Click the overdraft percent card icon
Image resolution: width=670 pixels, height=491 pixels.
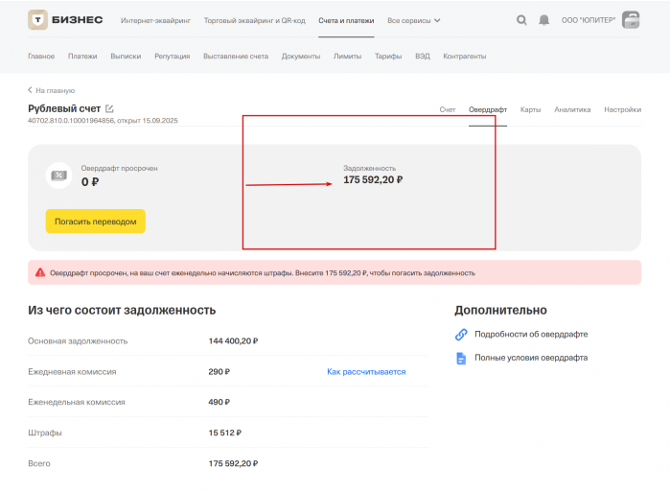59,175
